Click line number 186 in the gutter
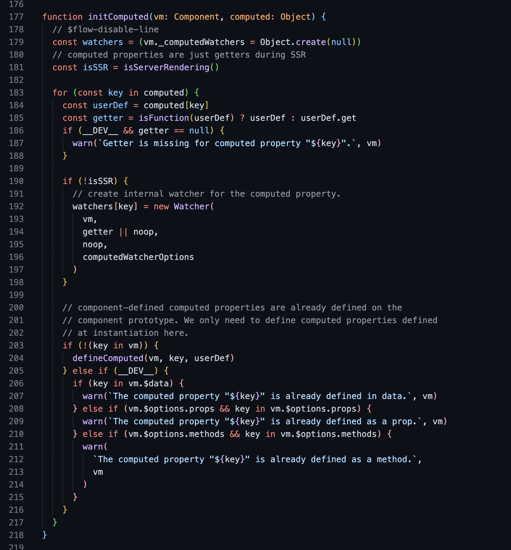The image size is (511, 550). (16, 131)
